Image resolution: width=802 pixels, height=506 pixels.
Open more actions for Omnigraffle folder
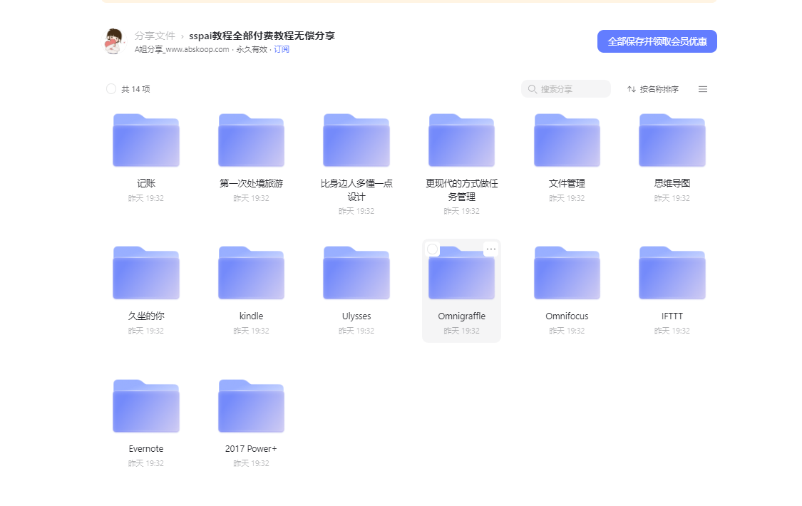(490, 249)
